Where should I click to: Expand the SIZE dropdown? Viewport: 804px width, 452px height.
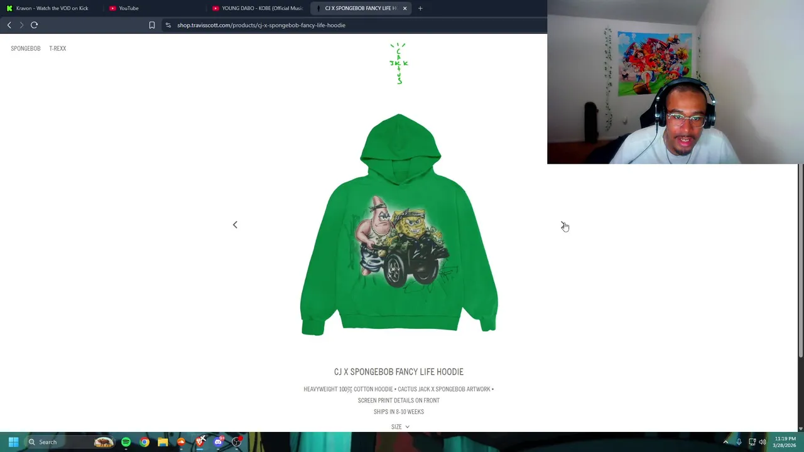pos(400,427)
